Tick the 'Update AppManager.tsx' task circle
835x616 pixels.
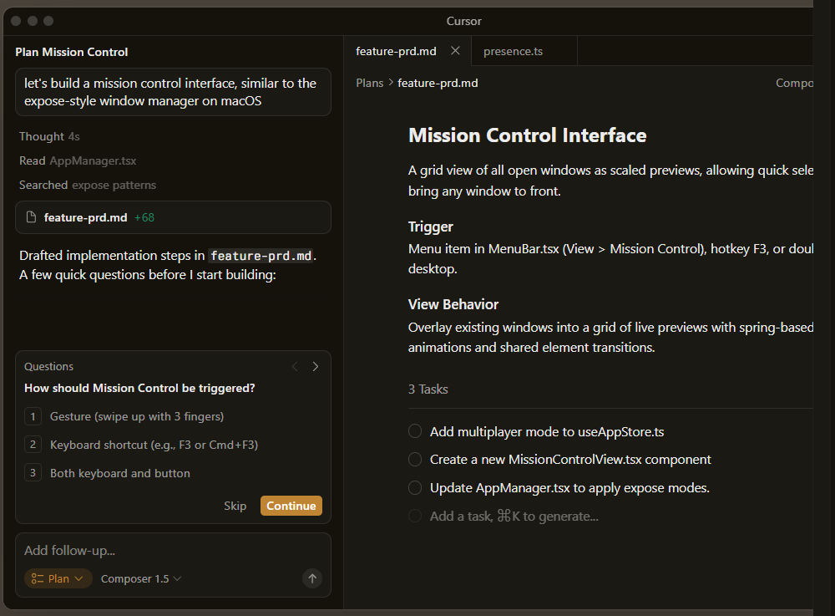pos(415,487)
